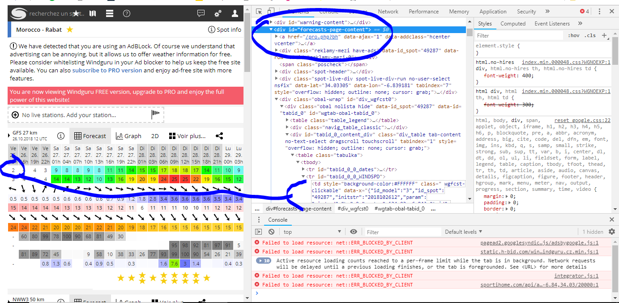This screenshot has height=303, width=619.
Task: Open Windguru settings gears icon
Action: [x=218, y=14]
